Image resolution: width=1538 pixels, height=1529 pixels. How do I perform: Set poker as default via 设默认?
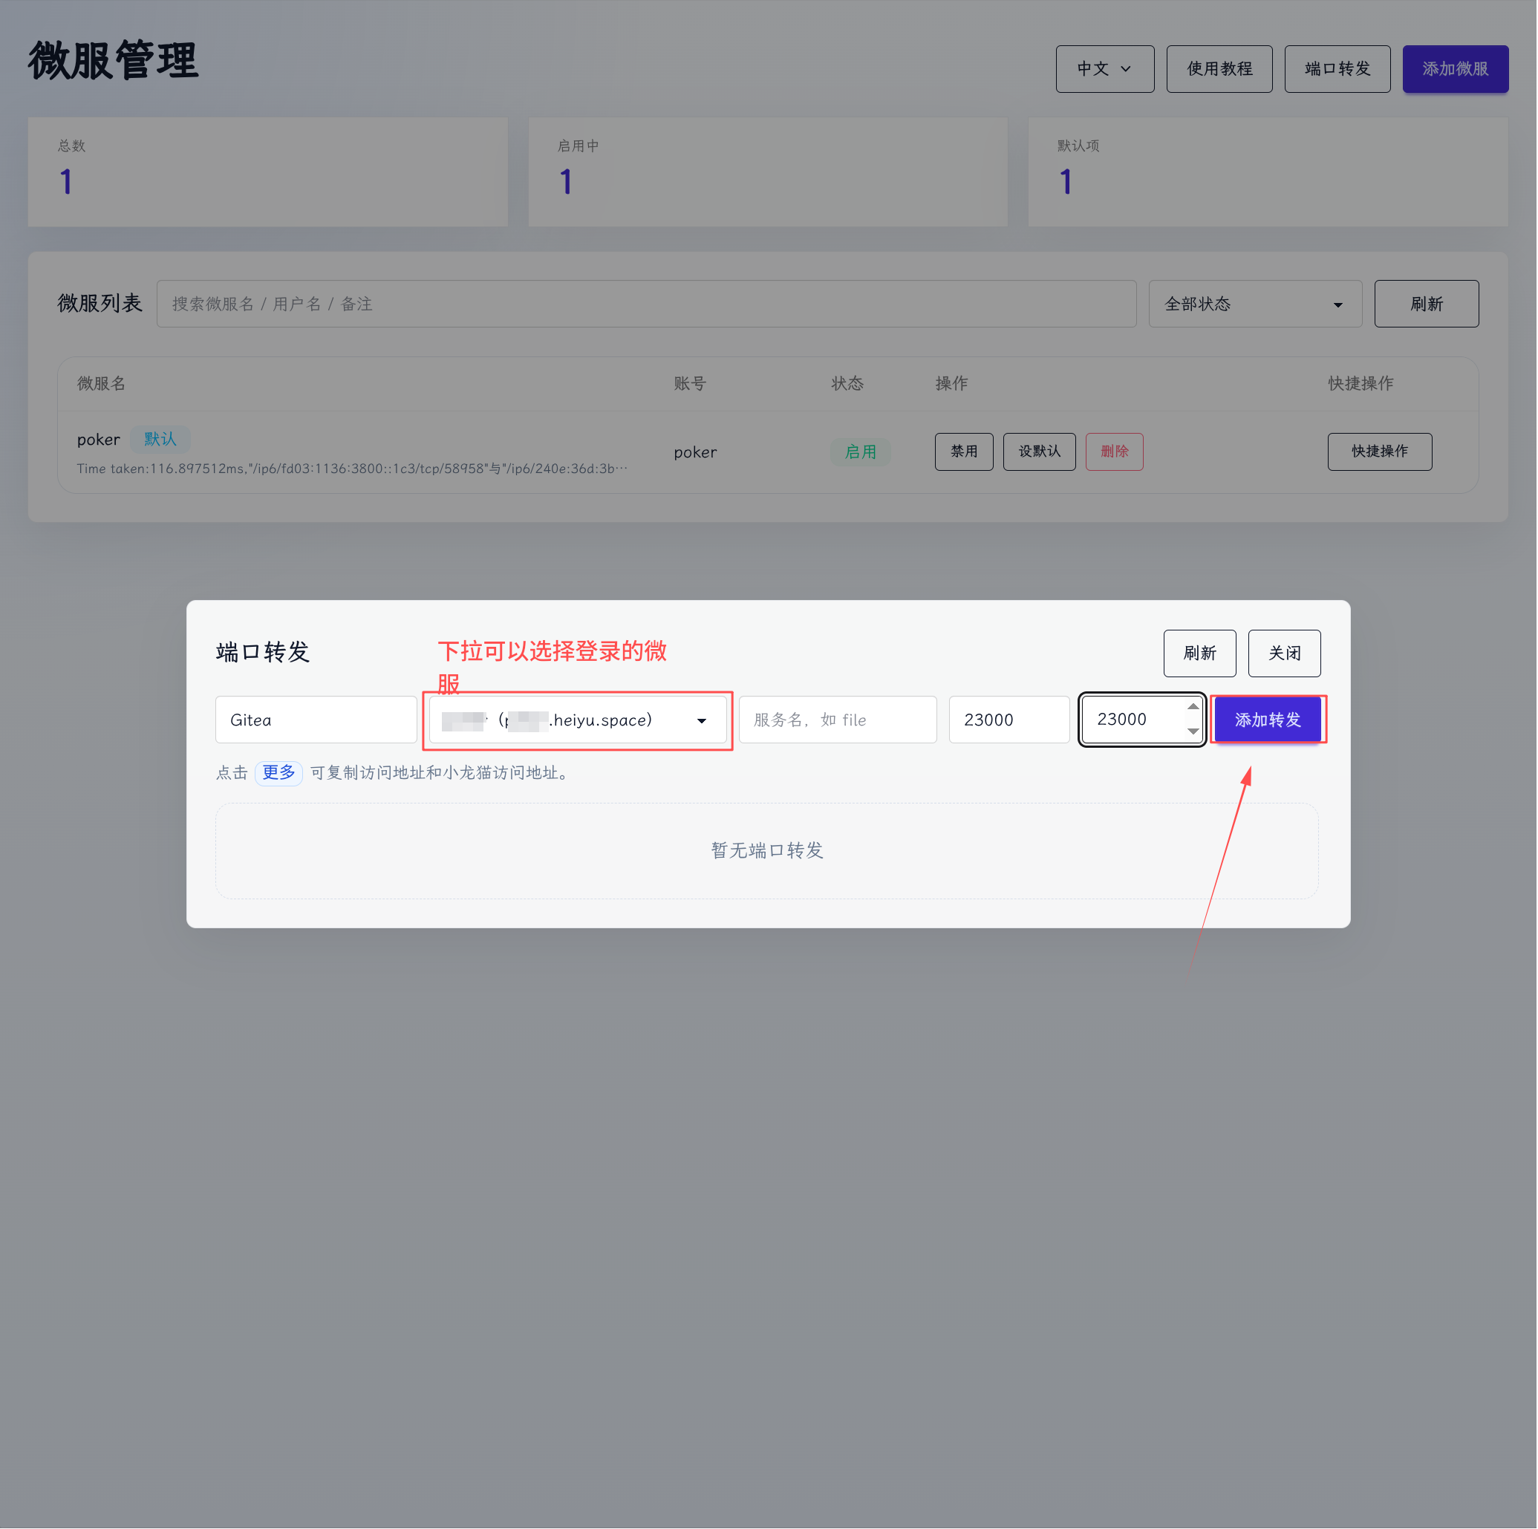click(1040, 452)
